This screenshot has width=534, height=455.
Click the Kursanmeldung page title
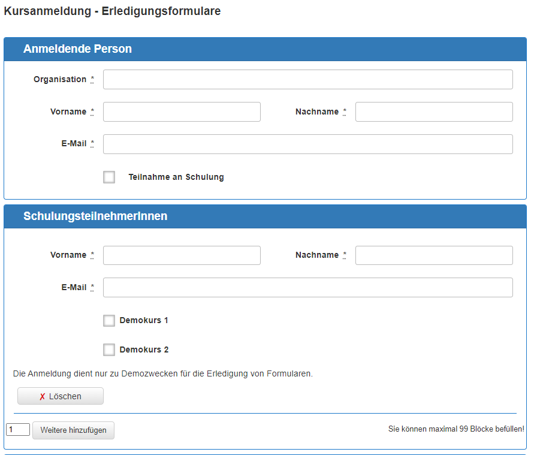click(112, 11)
